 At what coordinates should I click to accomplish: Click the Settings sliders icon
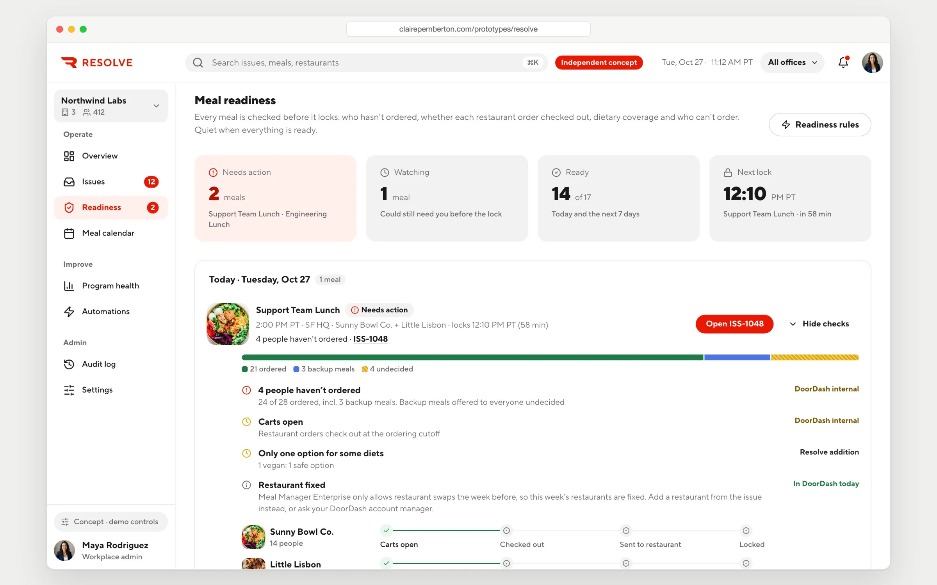(69, 390)
